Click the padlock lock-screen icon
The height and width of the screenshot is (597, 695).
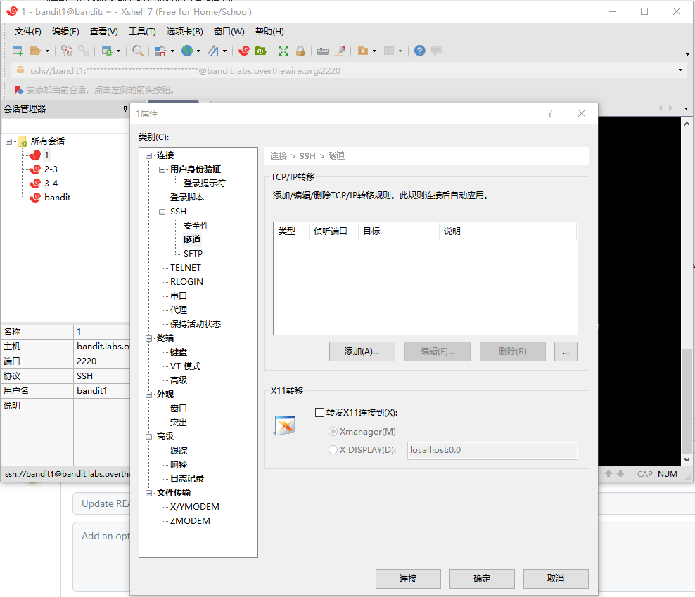(x=300, y=51)
